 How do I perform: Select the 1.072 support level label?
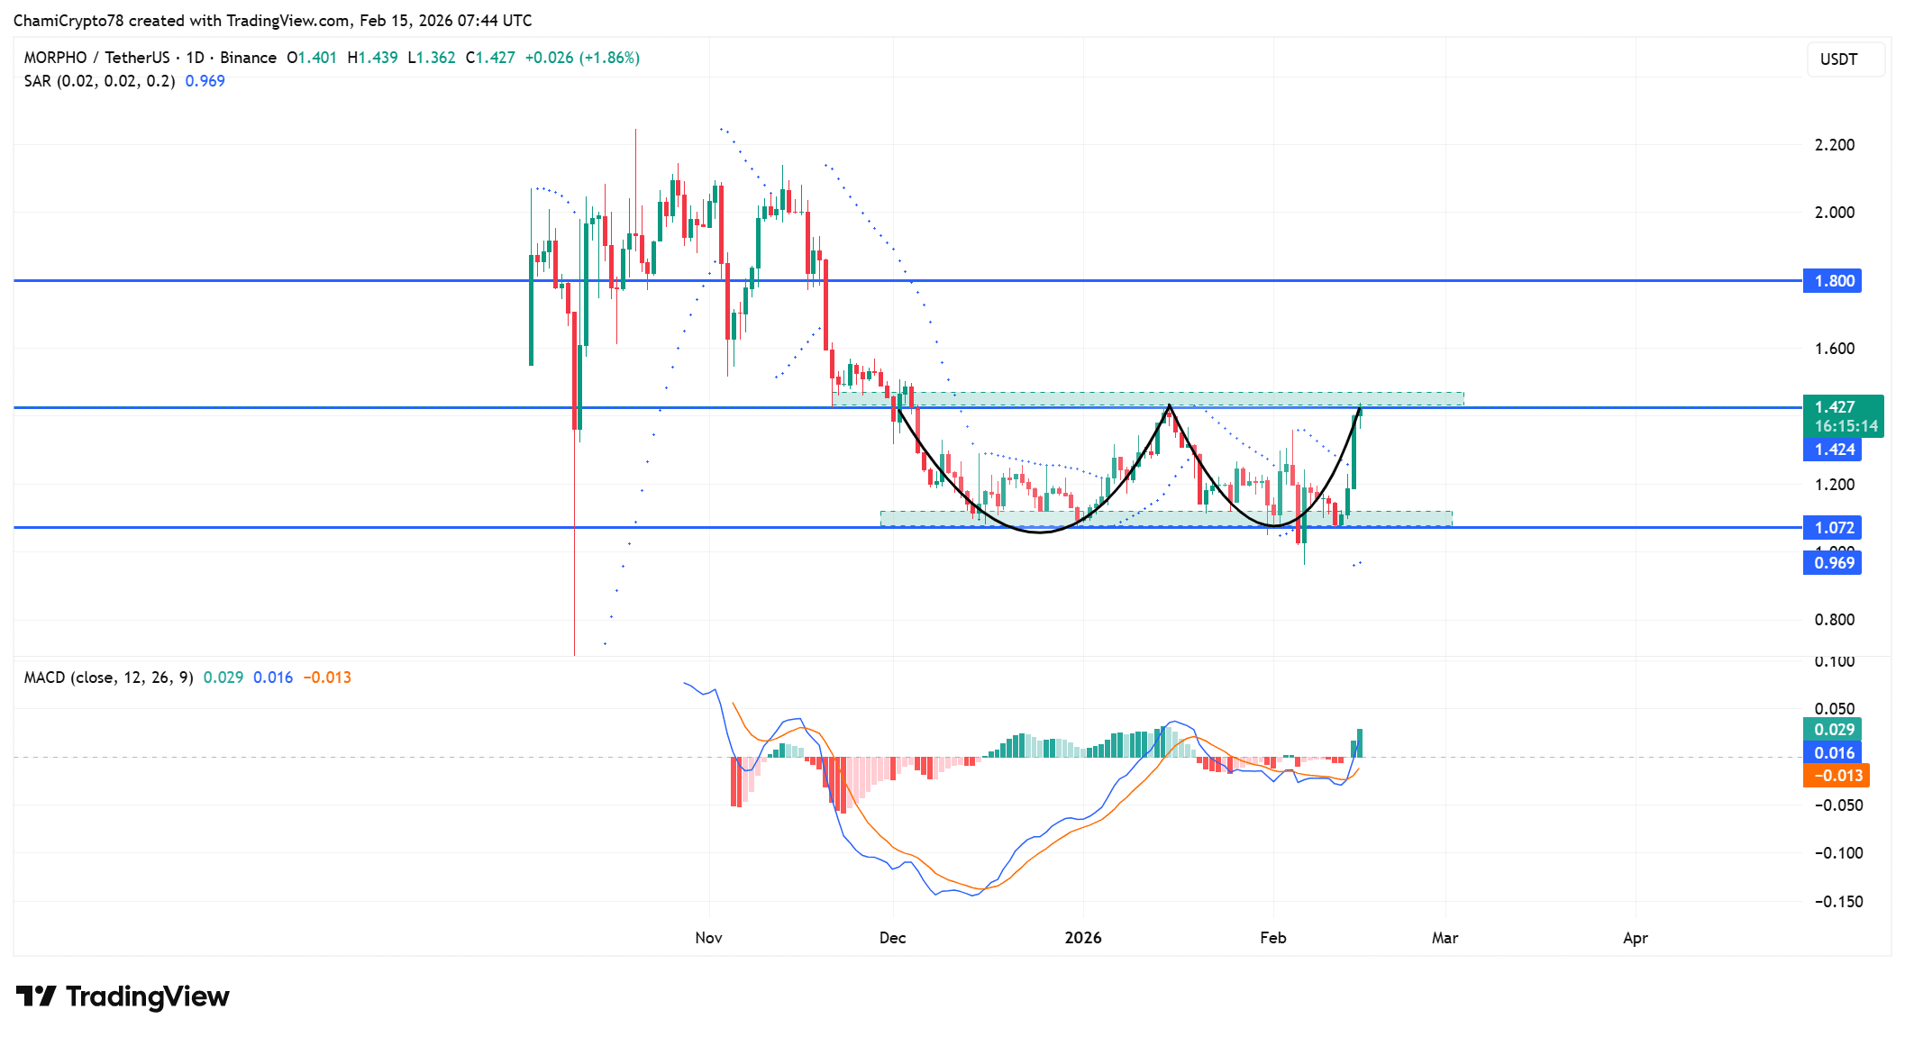tap(1833, 528)
